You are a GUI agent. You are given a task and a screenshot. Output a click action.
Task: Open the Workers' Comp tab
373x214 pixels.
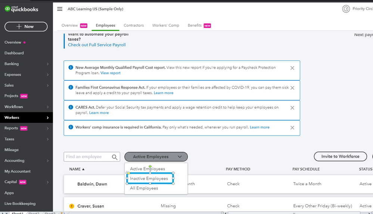click(165, 25)
